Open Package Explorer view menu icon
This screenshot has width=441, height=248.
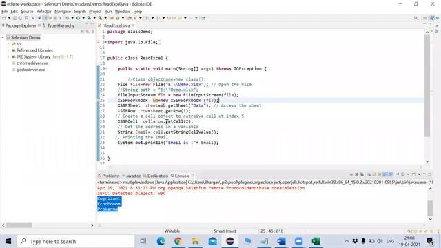(93, 32)
